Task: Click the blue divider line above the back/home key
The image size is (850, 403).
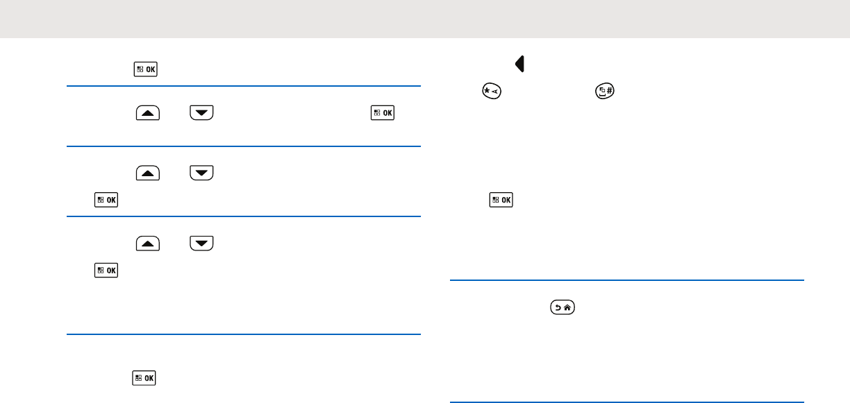Action: click(626, 280)
